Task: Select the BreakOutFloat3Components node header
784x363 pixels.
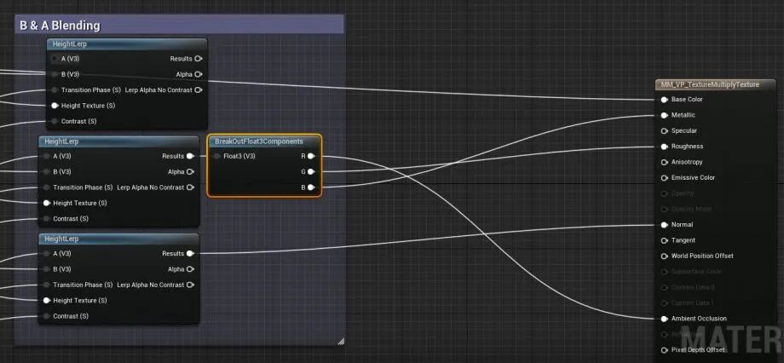Action: pos(264,141)
